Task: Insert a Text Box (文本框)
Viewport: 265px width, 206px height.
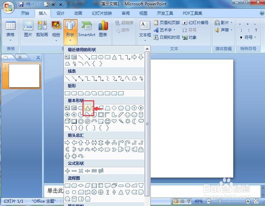Action: pyautogui.click(x=145, y=31)
